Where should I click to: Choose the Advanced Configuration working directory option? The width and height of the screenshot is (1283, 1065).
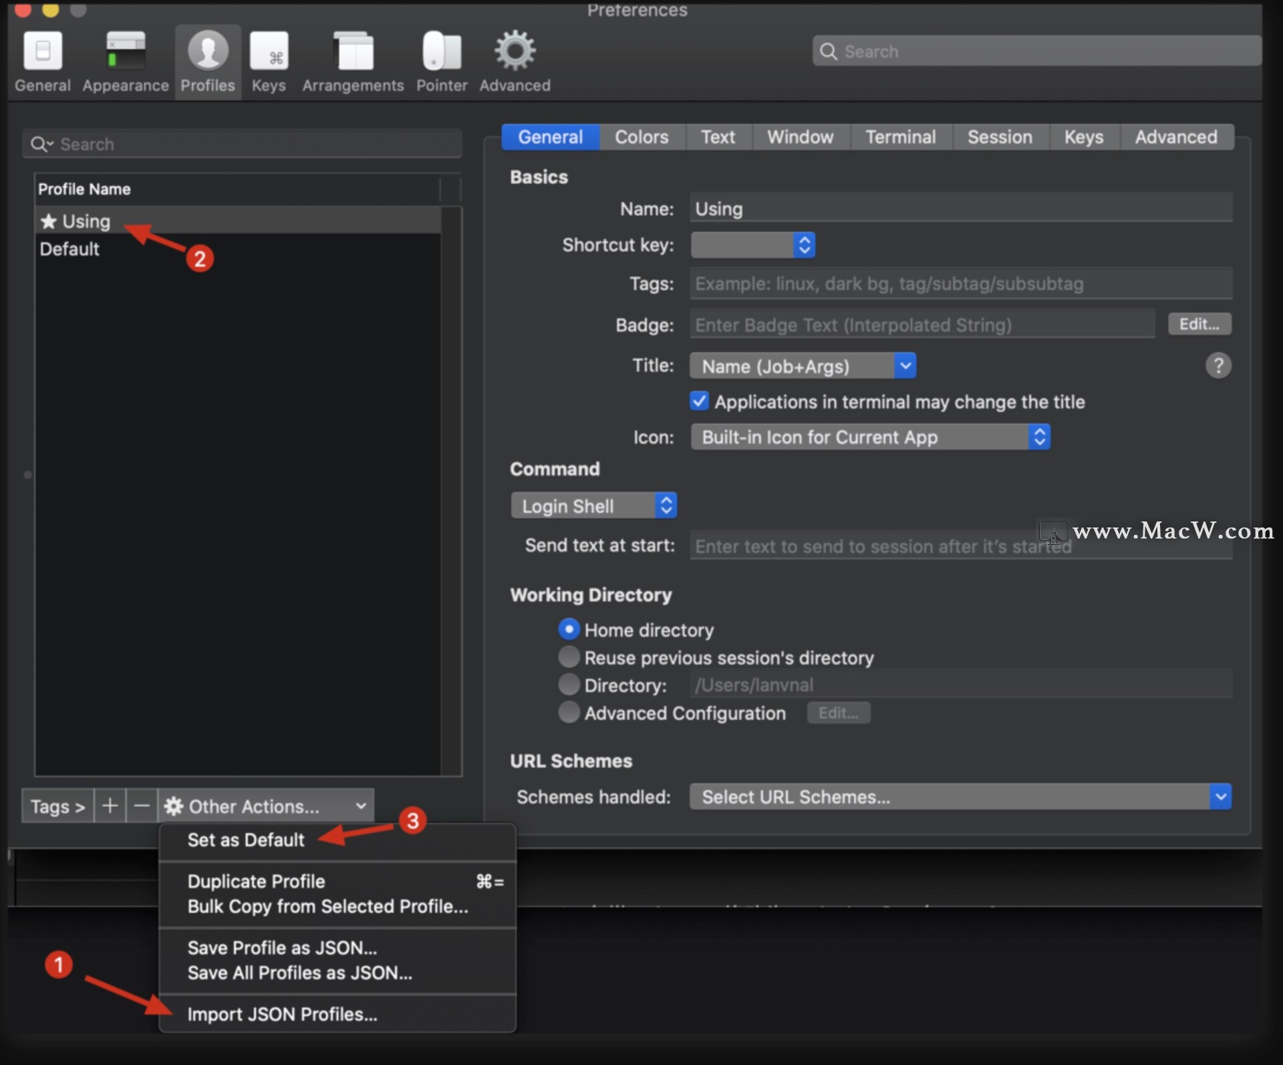point(569,713)
